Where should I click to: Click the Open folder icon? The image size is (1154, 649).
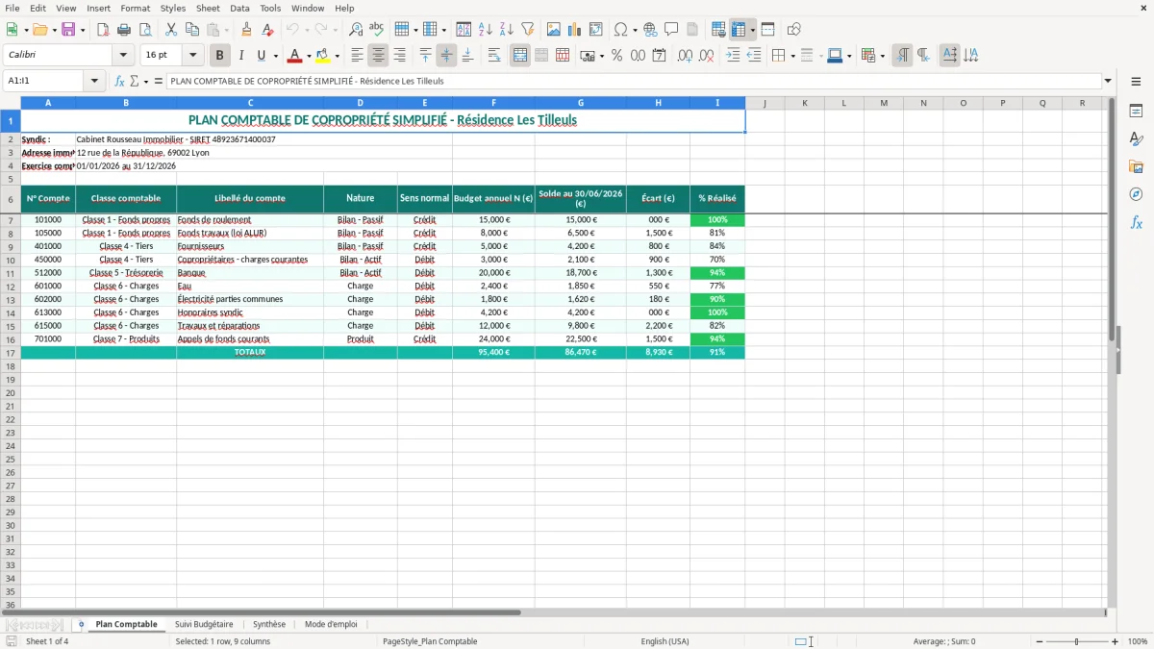click(x=39, y=30)
